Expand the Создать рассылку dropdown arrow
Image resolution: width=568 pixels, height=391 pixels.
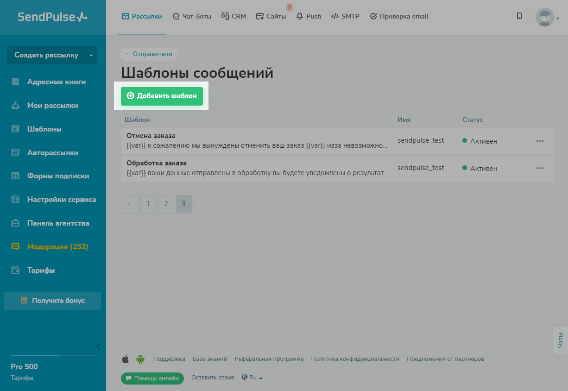91,55
